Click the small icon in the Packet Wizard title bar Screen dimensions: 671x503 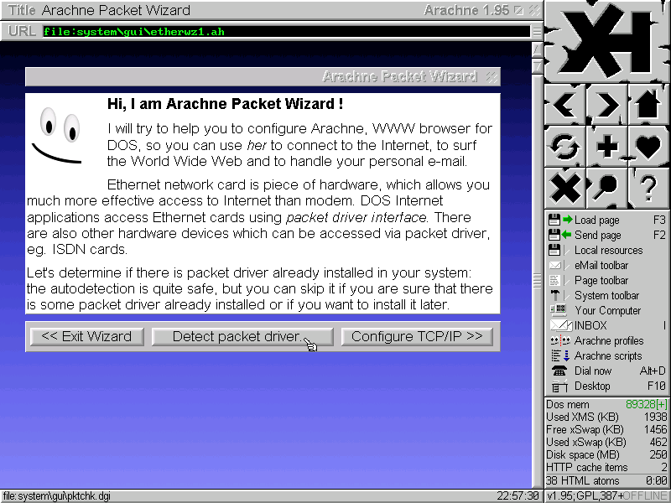(x=492, y=77)
